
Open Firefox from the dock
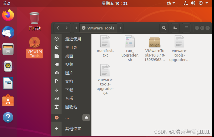pos(8,15)
